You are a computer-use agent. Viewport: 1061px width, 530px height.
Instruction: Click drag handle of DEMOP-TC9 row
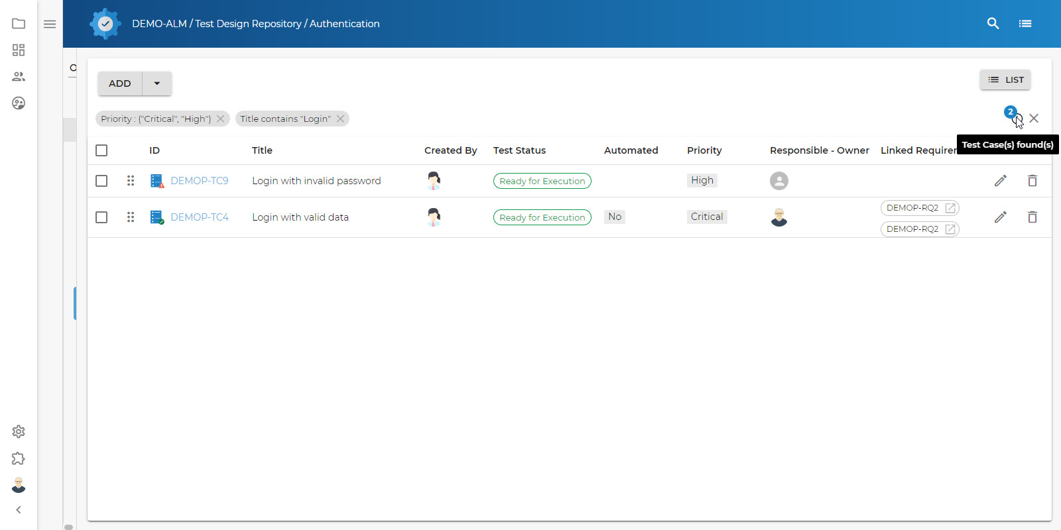pos(131,181)
